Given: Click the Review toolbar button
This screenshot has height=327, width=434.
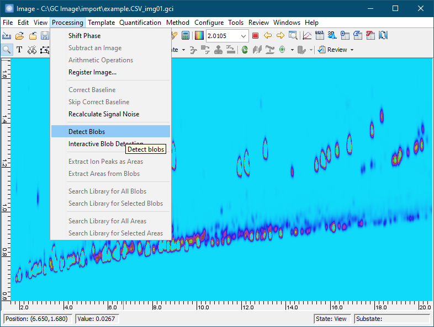Looking at the screenshot, I should 333,50.
